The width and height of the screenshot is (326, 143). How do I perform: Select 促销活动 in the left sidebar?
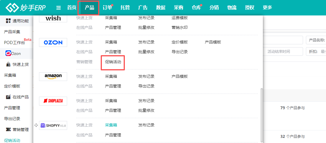(12, 140)
